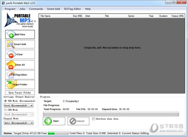Sort list by File Name column

[x=55, y=16]
